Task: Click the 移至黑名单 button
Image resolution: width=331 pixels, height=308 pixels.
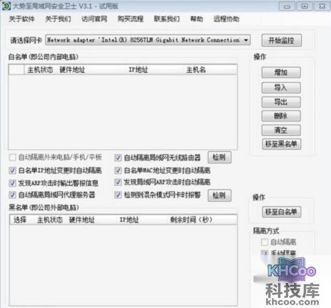Action: pyautogui.click(x=281, y=144)
